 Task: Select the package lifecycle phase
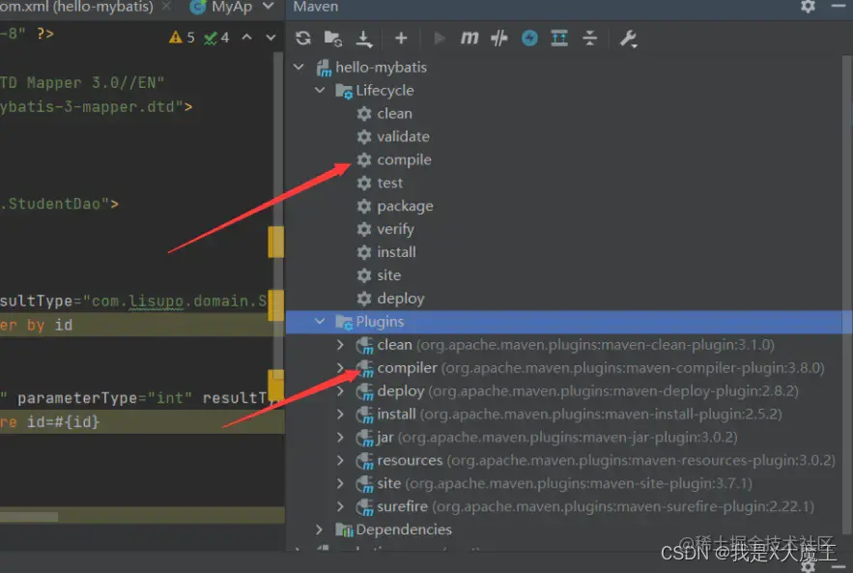(406, 206)
